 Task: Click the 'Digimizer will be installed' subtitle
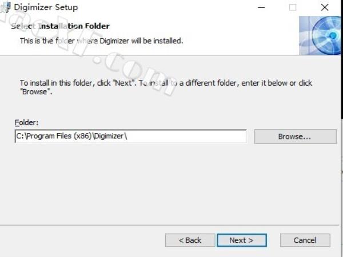pyautogui.click(x=102, y=41)
